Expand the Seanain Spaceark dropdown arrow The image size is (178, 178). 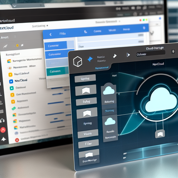coord(120,21)
